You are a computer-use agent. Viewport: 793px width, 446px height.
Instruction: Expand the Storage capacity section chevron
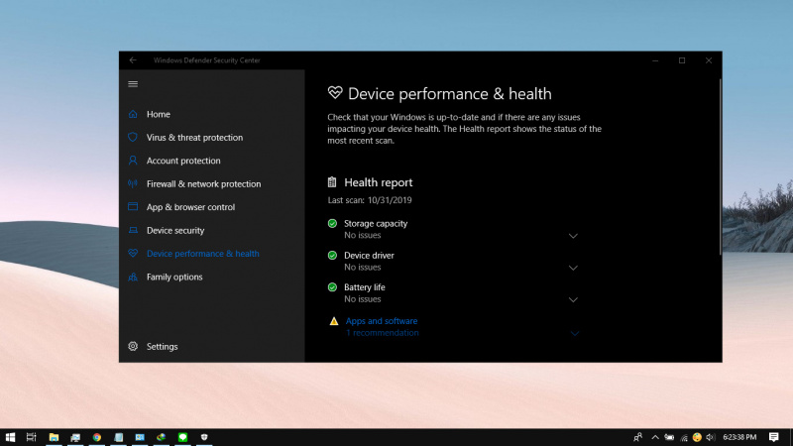pos(573,236)
